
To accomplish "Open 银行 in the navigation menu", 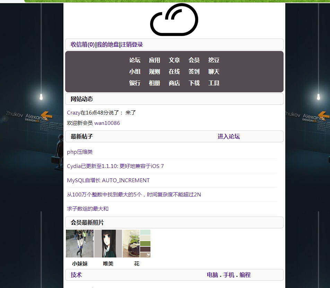I will tap(135, 83).
